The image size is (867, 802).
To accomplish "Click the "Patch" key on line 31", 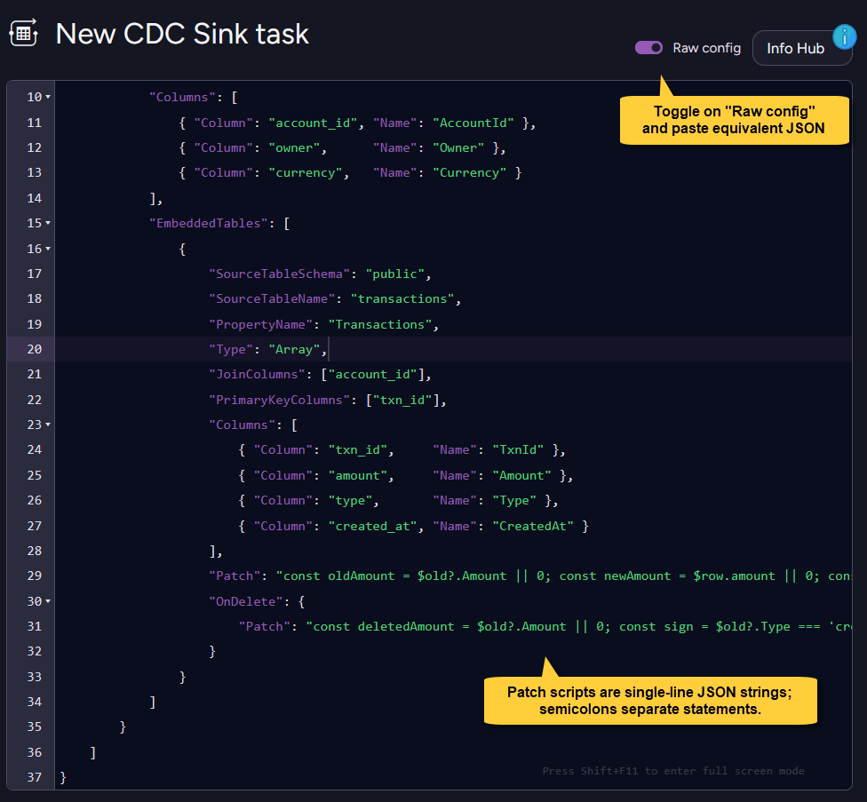I will (265, 626).
